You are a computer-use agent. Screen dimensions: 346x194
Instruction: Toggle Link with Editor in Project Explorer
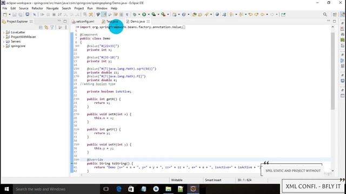click(46, 27)
